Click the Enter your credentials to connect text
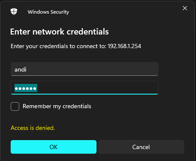196x161 pixels. click(x=59, y=46)
